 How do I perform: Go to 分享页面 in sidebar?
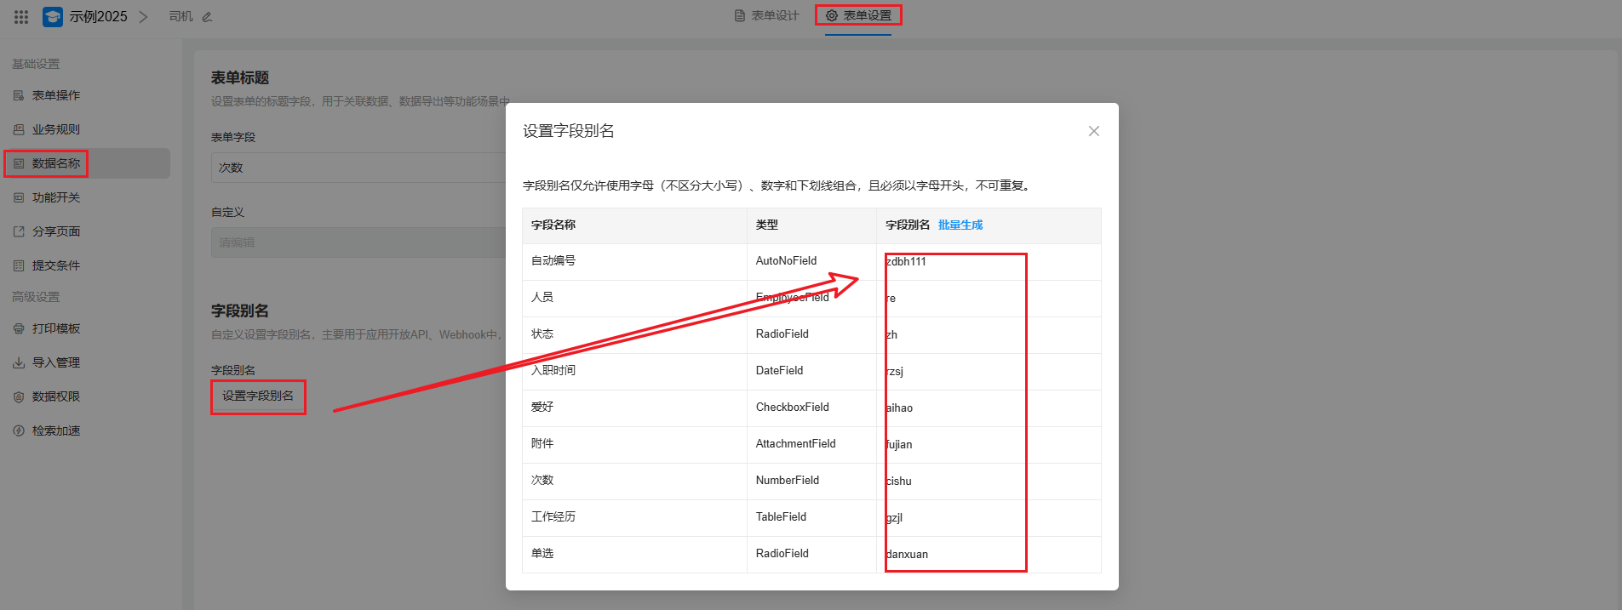point(55,231)
